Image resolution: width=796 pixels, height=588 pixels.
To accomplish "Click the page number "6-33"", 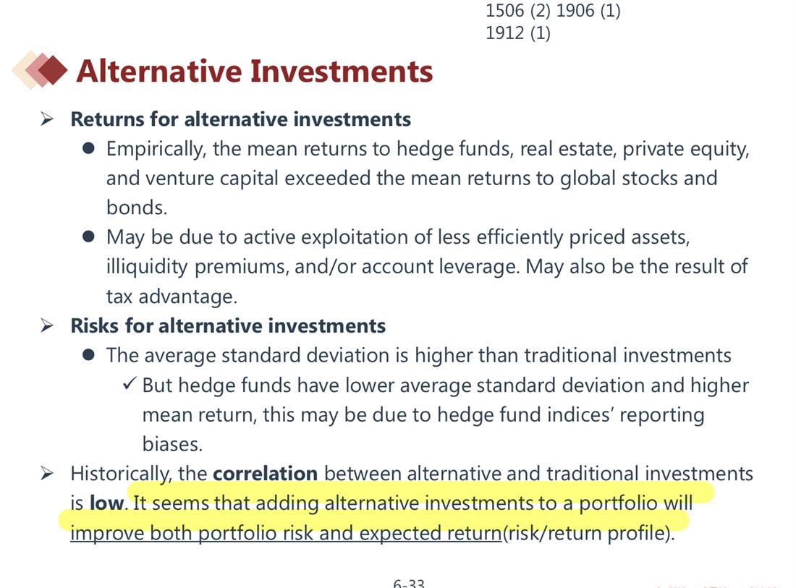I will pos(409,584).
